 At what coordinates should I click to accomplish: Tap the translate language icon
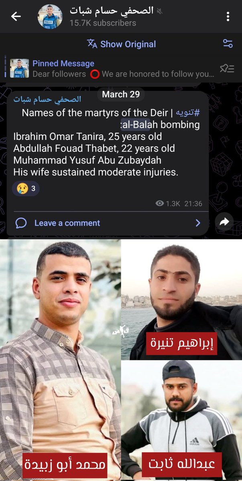(x=92, y=44)
